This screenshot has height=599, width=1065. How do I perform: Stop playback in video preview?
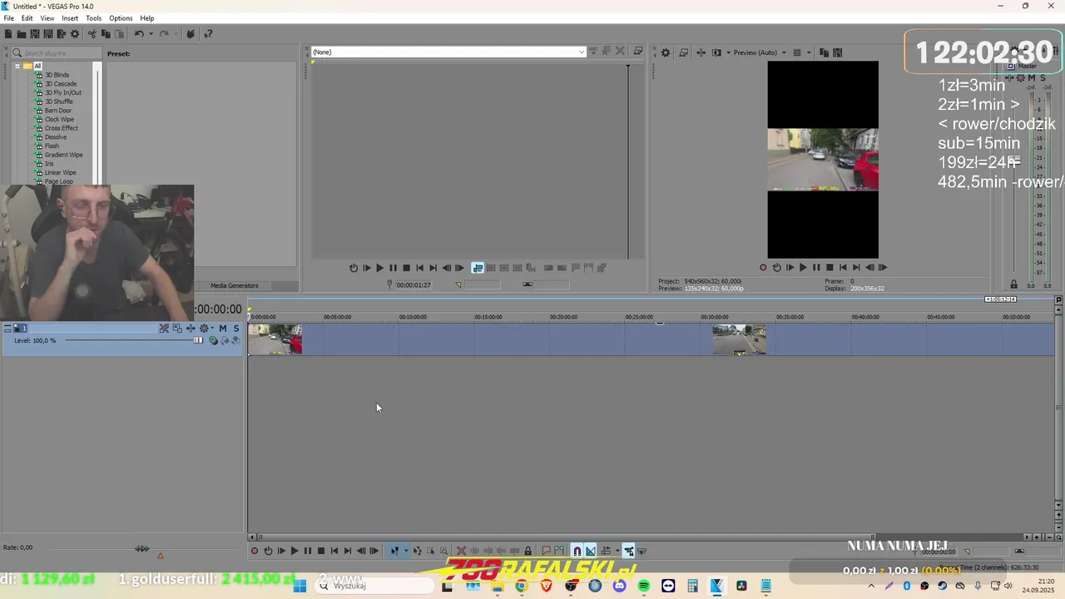click(x=830, y=268)
